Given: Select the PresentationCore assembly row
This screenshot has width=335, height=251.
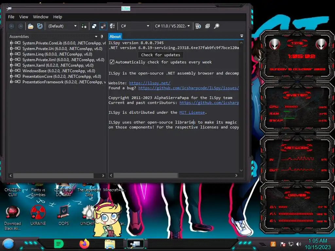Looking at the screenshot, I should 62,76.
